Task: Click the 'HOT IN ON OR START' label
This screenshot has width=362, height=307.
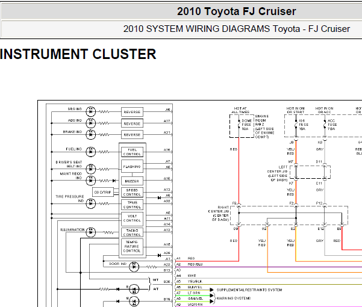Action: coord(296,110)
